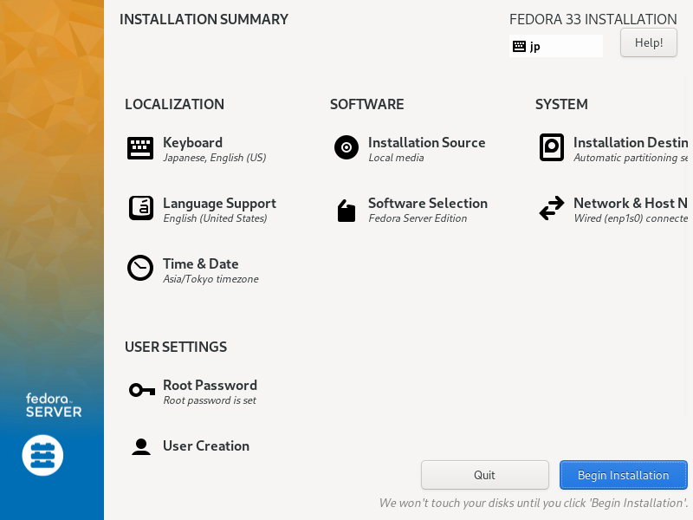Click 'Automatic partitioning' status text
This screenshot has width=693, height=520.
point(631,158)
